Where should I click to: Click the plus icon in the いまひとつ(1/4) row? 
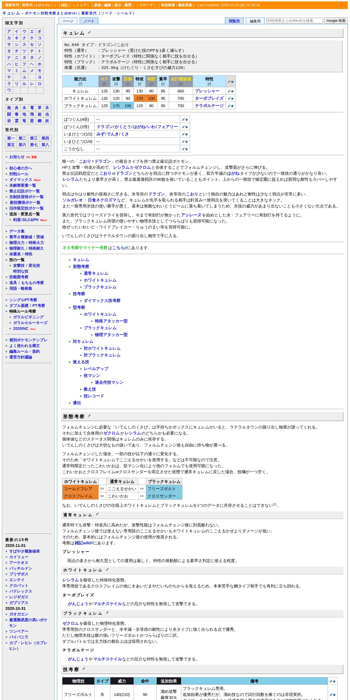(x=186, y=142)
